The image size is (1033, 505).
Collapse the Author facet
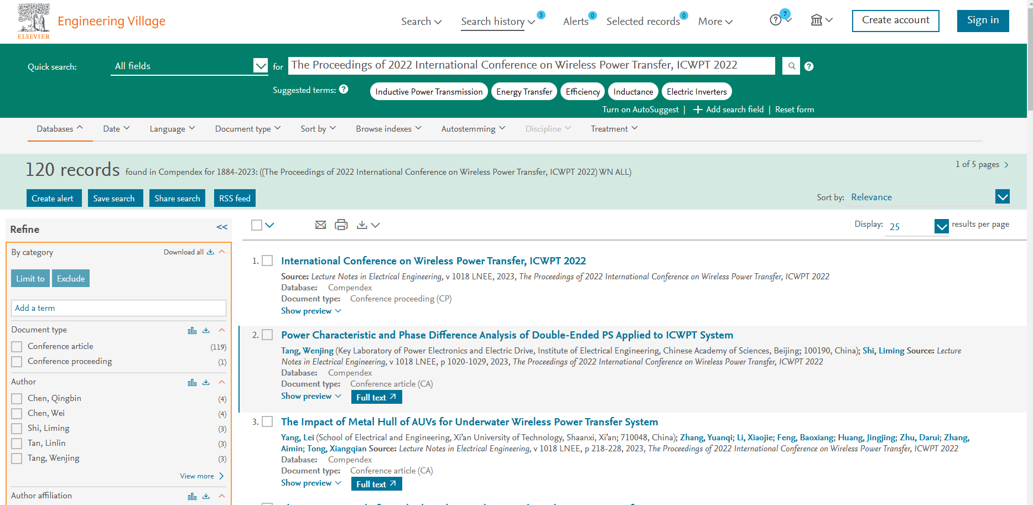(222, 382)
